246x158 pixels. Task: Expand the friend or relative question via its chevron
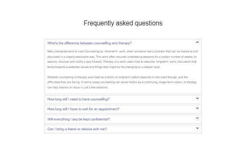(197, 128)
